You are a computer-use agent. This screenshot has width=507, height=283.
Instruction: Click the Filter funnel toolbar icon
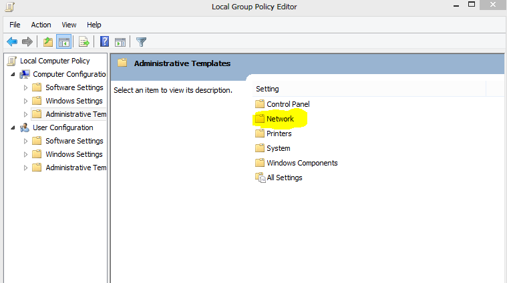click(x=142, y=41)
